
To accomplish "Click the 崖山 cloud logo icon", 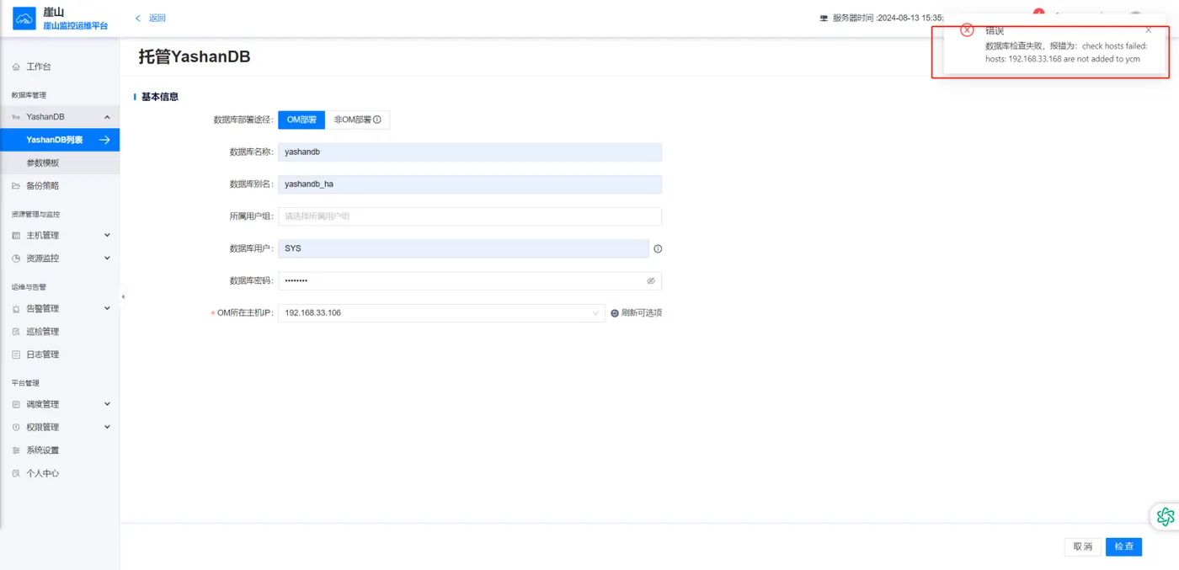I will pos(24,18).
